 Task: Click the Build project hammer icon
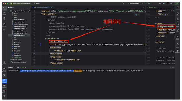(x=123, y=4)
